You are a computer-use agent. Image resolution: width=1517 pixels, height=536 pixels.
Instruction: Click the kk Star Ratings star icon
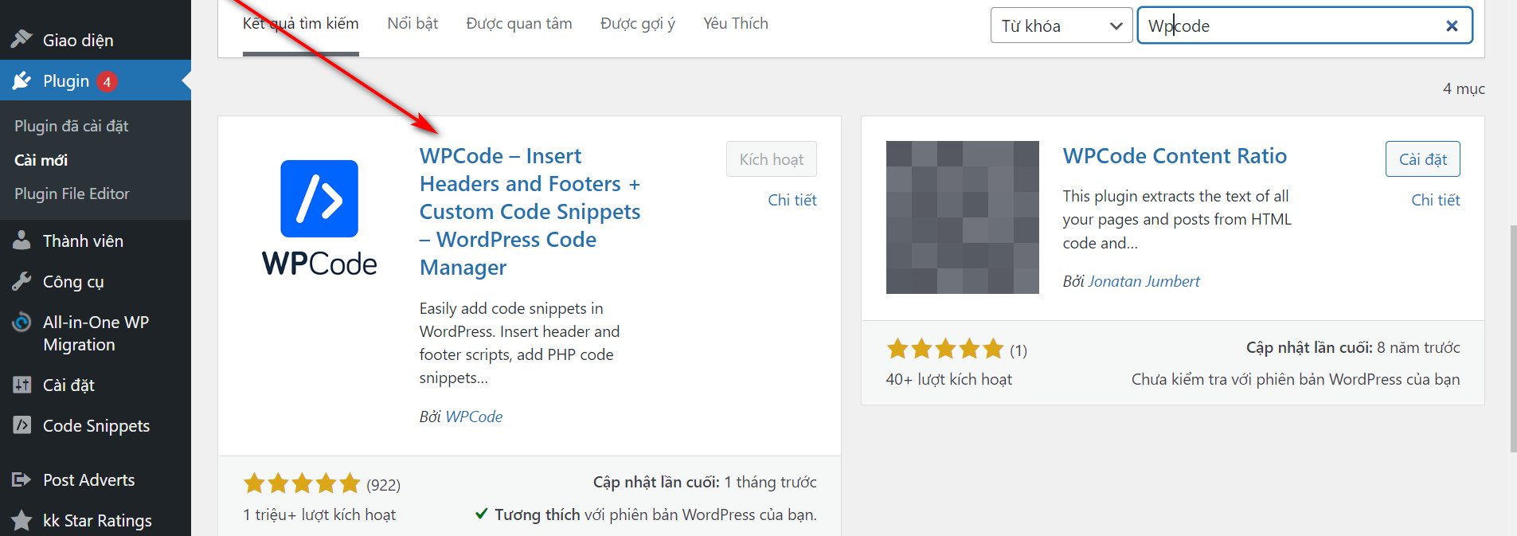[x=22, y=520]
